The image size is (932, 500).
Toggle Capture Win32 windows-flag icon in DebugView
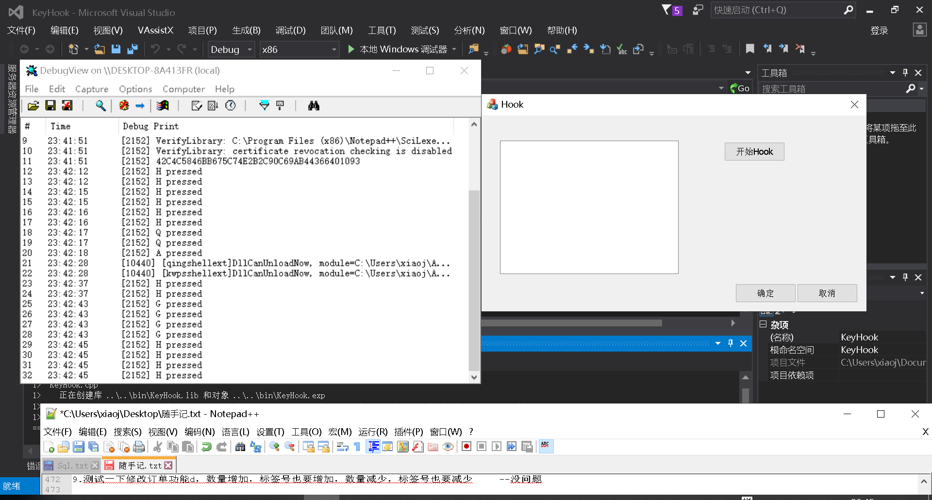coord(163,106)
